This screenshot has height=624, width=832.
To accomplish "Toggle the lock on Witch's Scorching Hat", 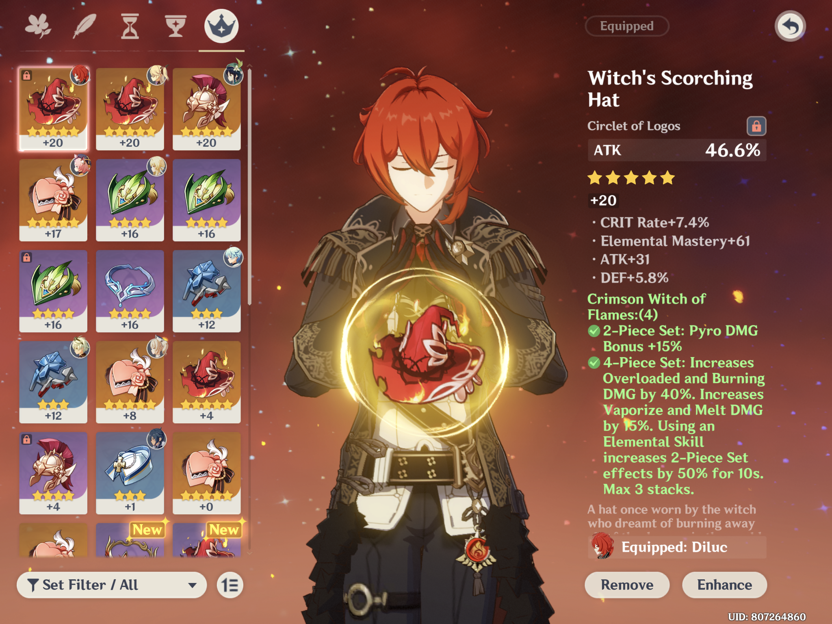I will pos(756,126).
